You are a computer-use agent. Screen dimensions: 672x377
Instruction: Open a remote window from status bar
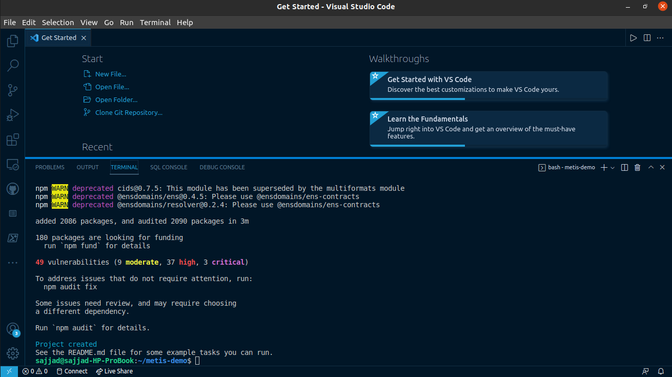tap(9, 371)
